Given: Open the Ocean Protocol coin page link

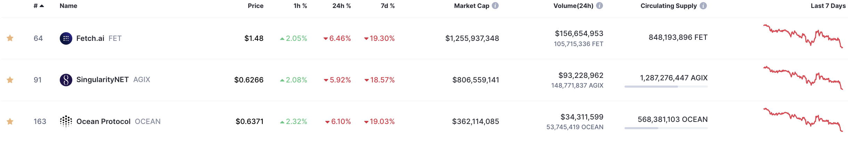Looking at the screenshot, I should 103,122.
